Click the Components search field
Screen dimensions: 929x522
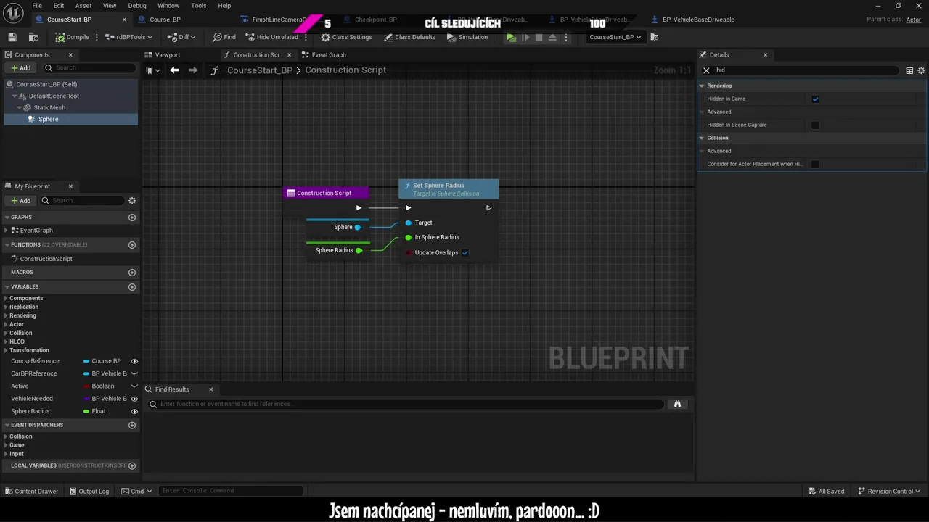(x=89, y=67)
